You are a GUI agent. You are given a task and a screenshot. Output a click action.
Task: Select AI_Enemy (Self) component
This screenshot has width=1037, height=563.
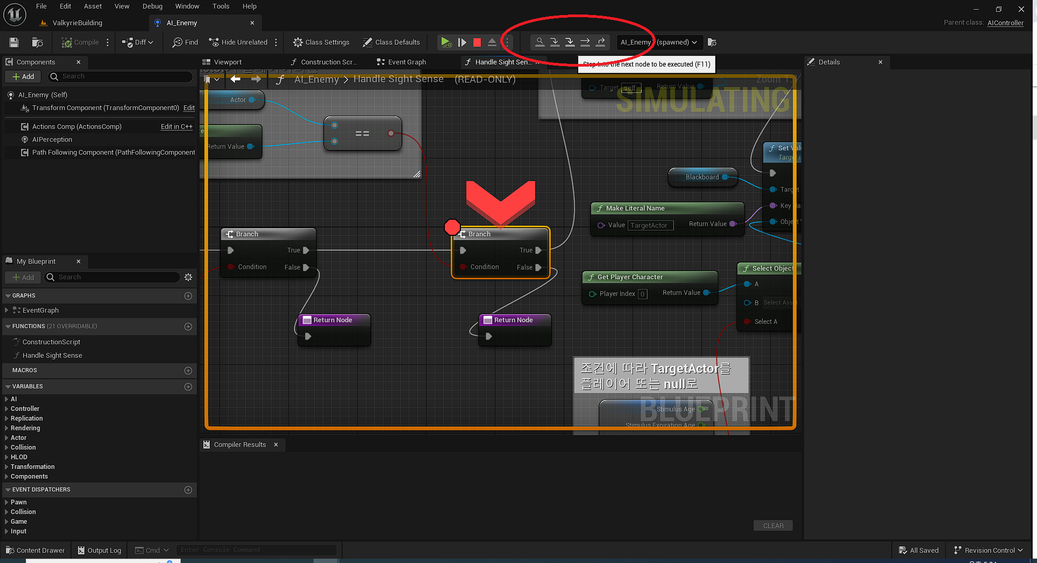point(43,95)
